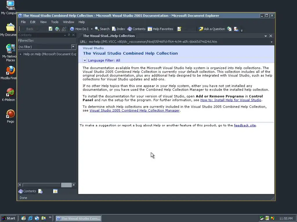297x222 pixels.
Task: Click the Contents horizontal scrollbar thumb
Action: [x=66, y=185]
